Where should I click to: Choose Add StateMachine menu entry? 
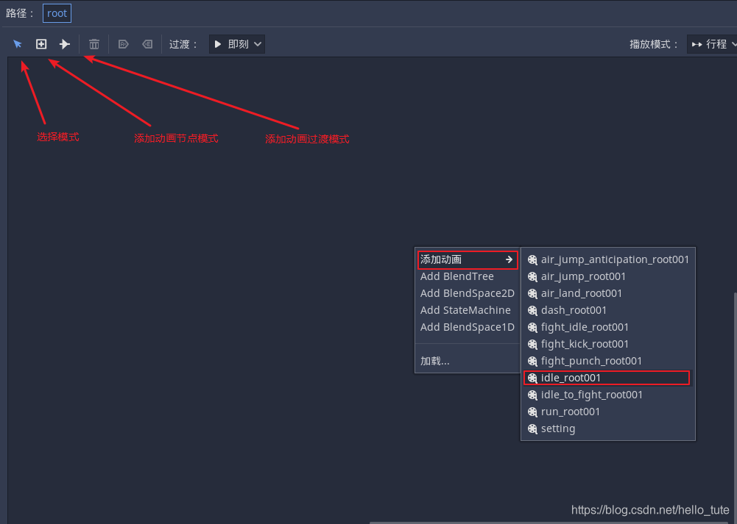click(x=468, y=310)
